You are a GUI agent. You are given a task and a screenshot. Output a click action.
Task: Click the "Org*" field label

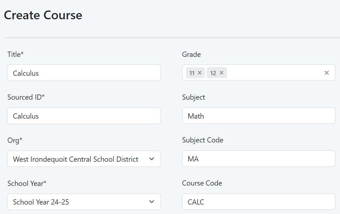pyautogui.click(x=15, y=140)
